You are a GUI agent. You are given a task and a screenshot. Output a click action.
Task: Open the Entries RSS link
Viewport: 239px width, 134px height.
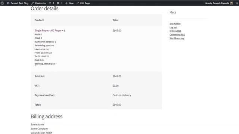[x=175, y=31]
